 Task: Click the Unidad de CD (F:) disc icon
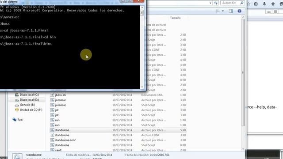17,110
